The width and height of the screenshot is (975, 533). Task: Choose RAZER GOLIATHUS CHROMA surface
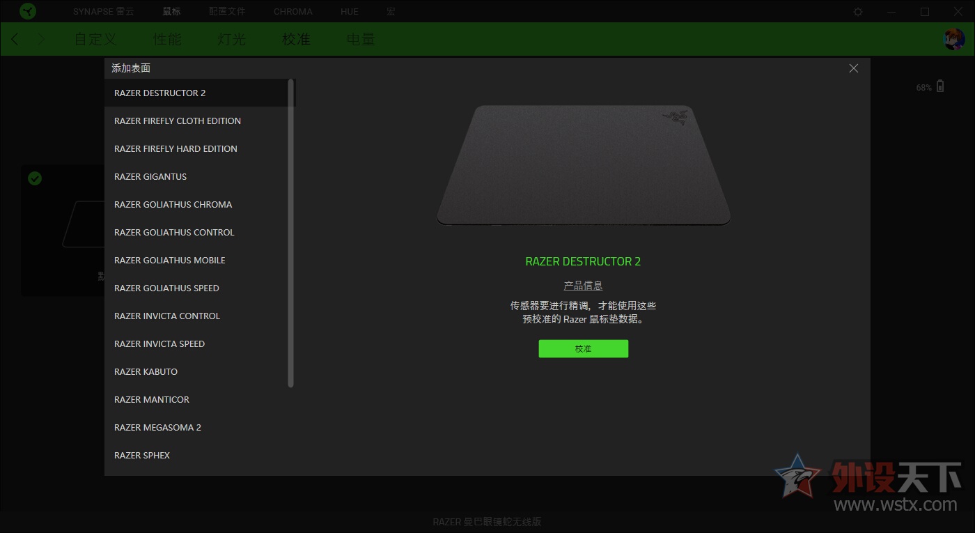tap(196, 204)
